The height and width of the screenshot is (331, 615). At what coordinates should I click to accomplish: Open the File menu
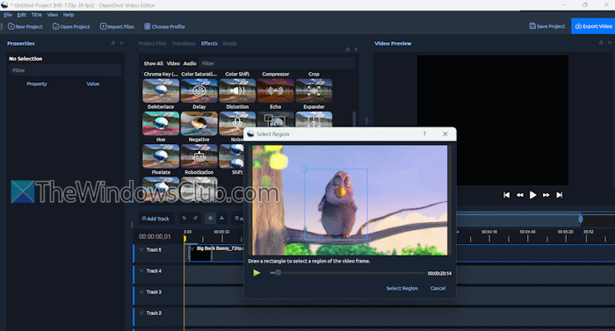8,15
